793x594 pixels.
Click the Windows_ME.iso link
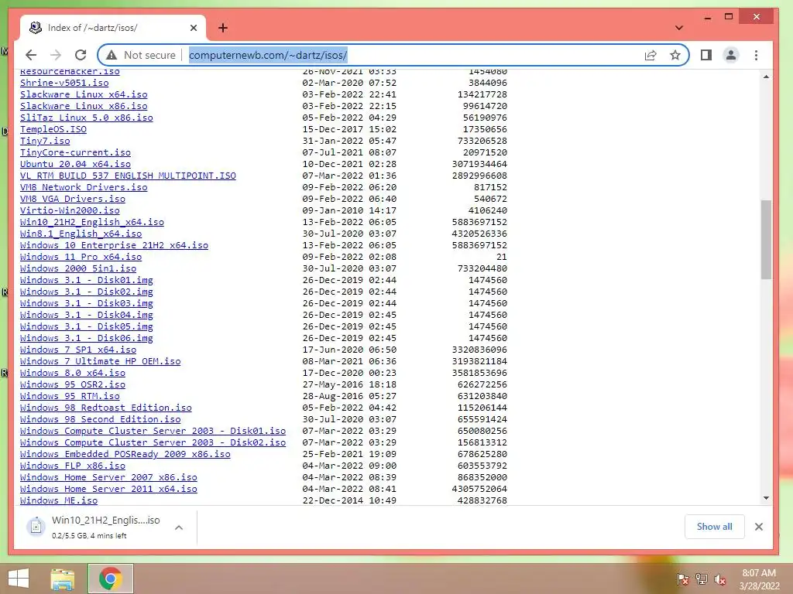59,501
